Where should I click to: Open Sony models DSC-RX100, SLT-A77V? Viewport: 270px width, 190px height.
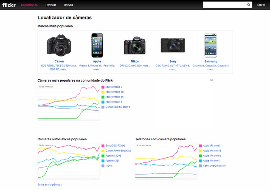[x=173, y=68]
